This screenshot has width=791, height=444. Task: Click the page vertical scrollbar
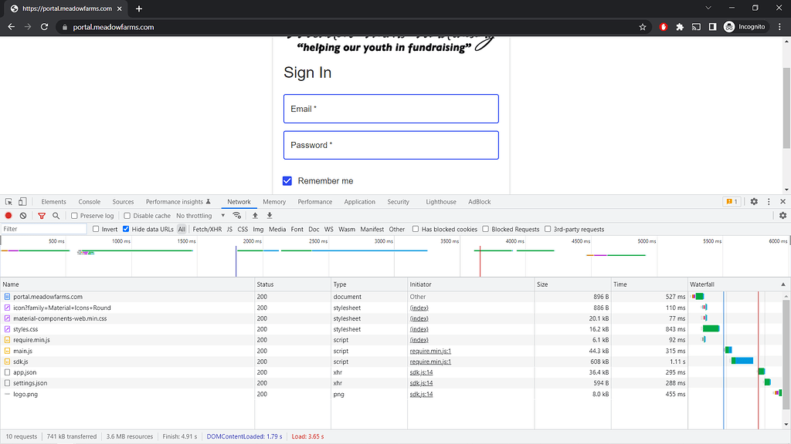(786, 107)
